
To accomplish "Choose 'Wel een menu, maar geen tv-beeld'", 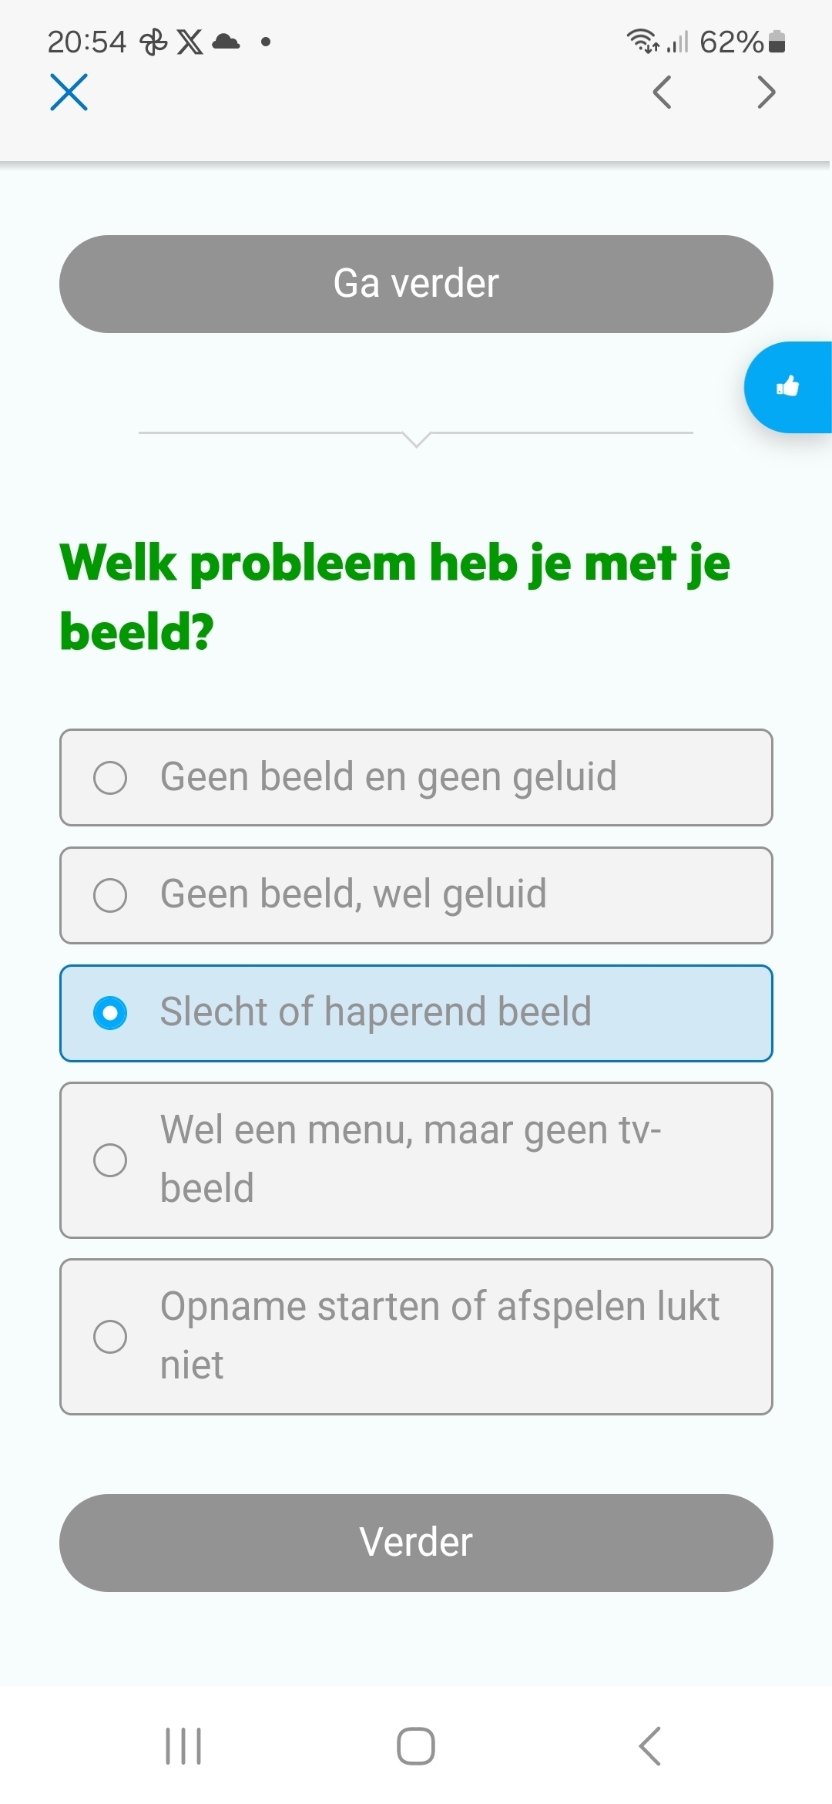I will 416,1160.
